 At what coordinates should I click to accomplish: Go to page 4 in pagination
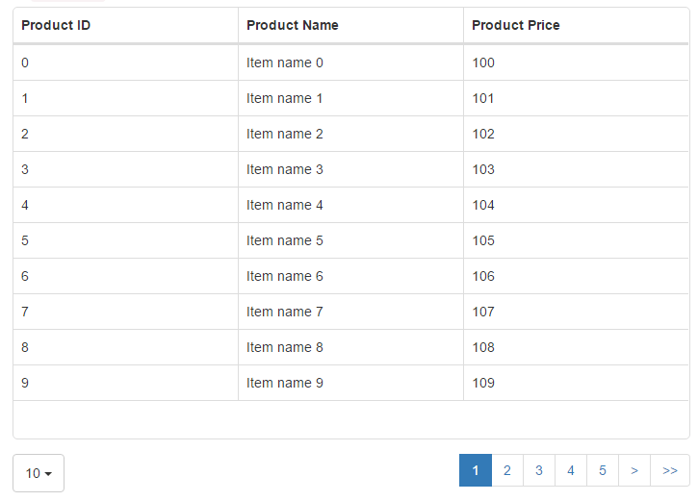(571, 470)
